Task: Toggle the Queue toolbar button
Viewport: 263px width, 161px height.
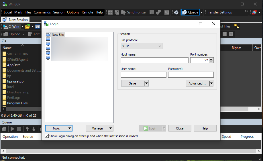Action: click(x=190, y=12)
